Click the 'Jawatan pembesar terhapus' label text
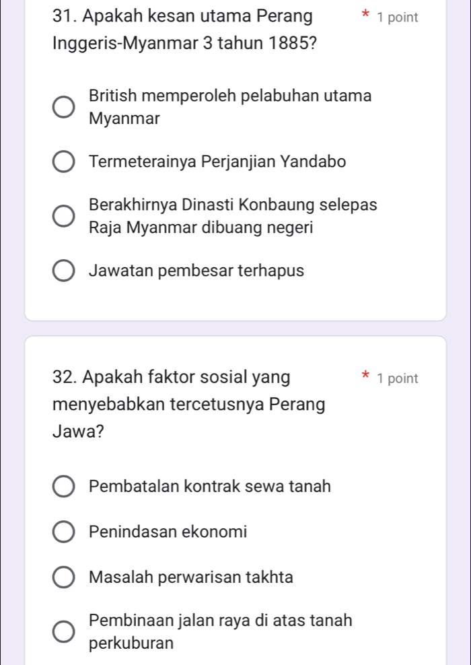471x665 pixels. pyautogui.click(x=196, y=271)
